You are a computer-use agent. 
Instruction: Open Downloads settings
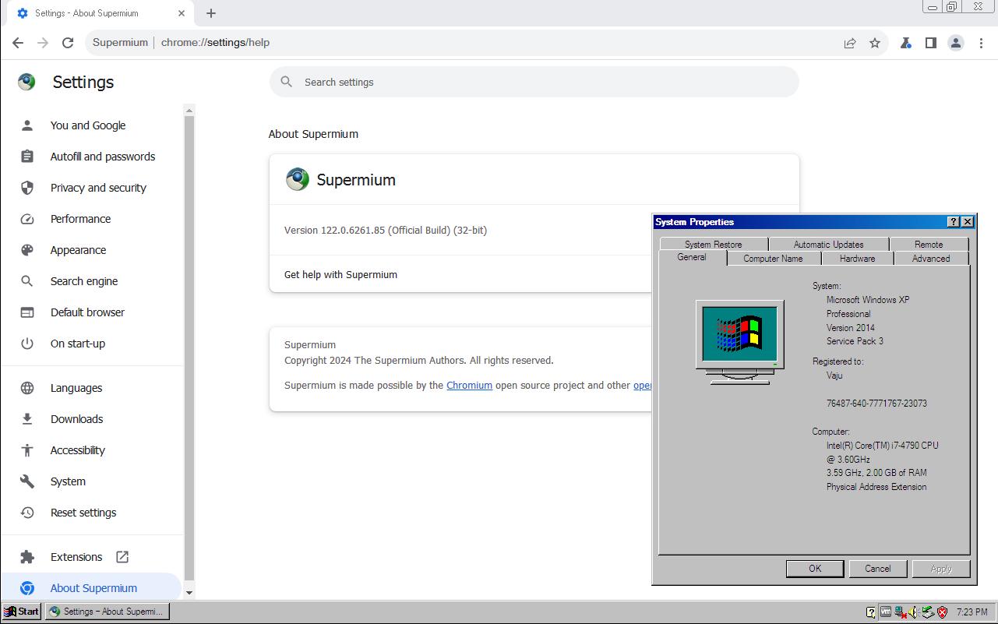[x=92, y=419]
